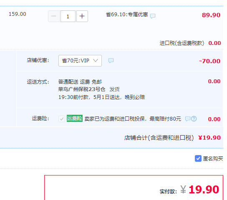Click the comment icon beside 专属优惠
Screen dimensions: 227x200
153,16
